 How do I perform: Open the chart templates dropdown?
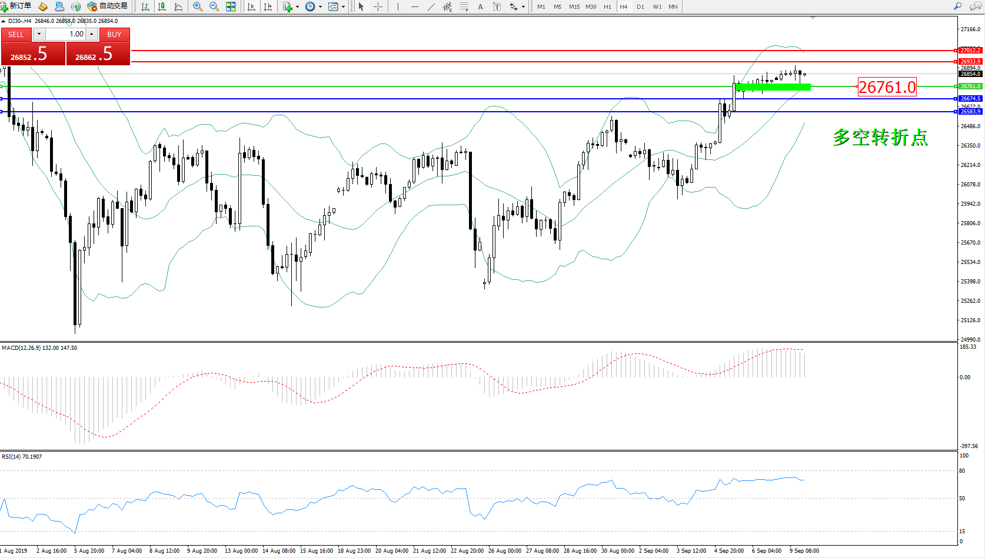343,7
